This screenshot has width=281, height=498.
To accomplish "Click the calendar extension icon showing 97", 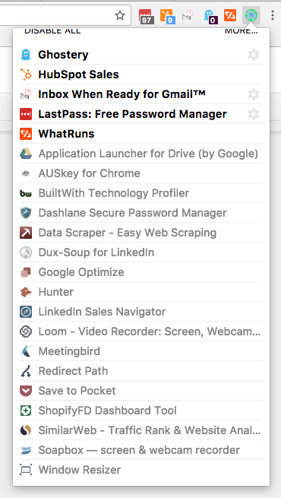I will [147, 17].
